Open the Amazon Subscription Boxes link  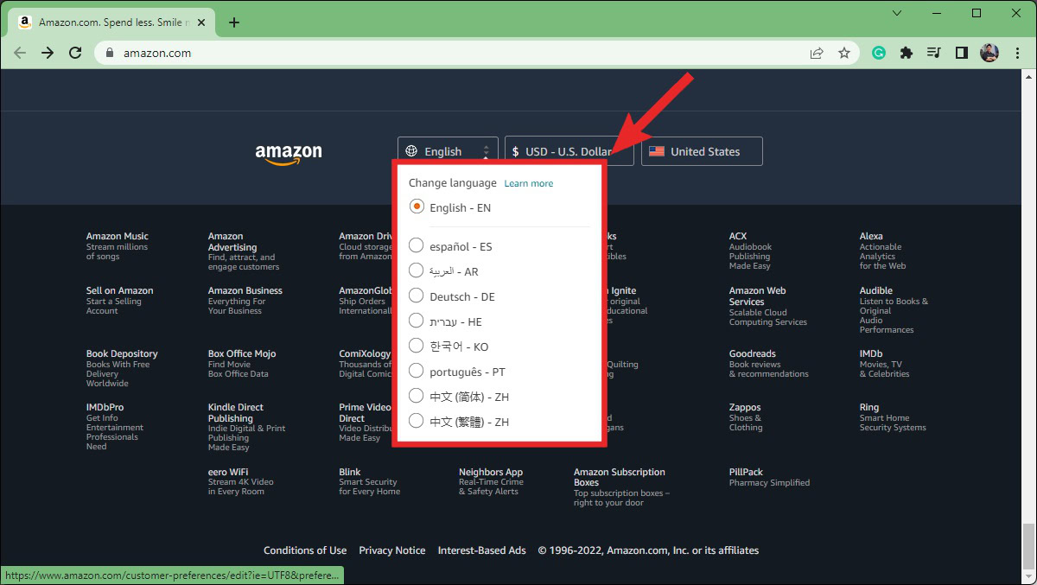point(621,487)
